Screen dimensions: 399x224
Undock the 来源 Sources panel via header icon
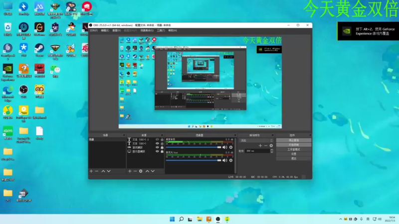(x=162, y=135)
